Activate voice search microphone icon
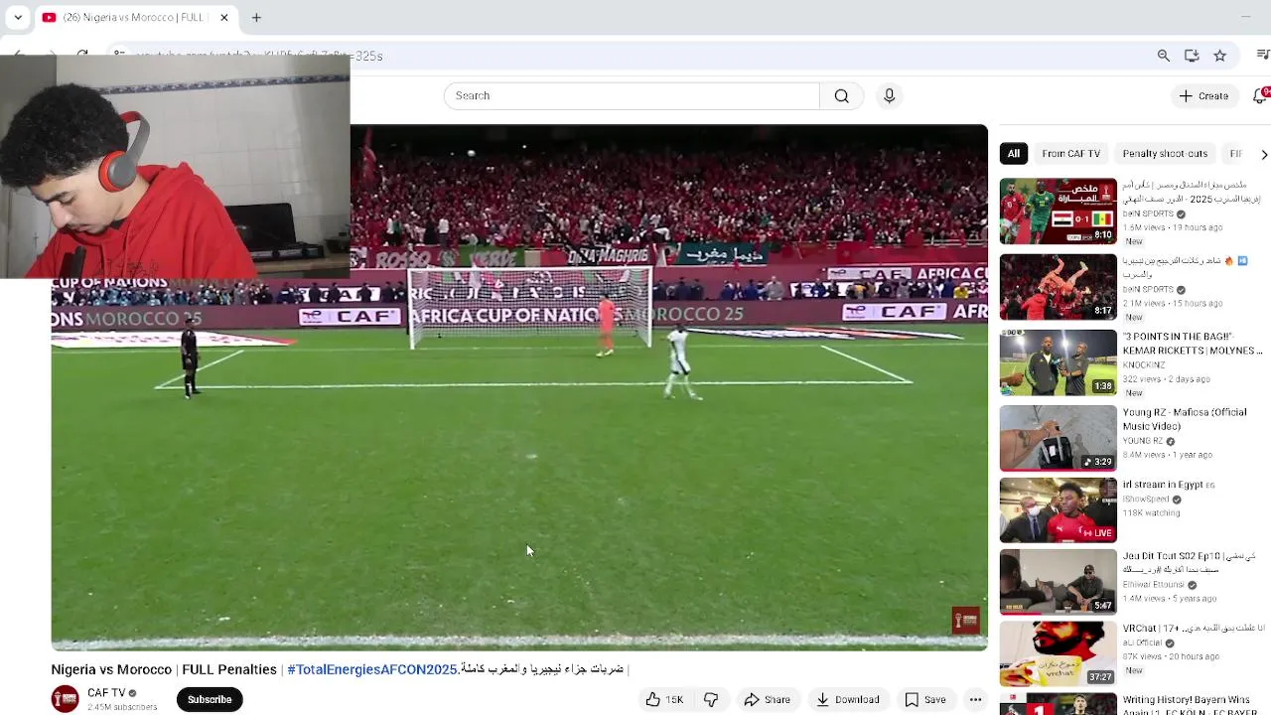 [889, 96]
